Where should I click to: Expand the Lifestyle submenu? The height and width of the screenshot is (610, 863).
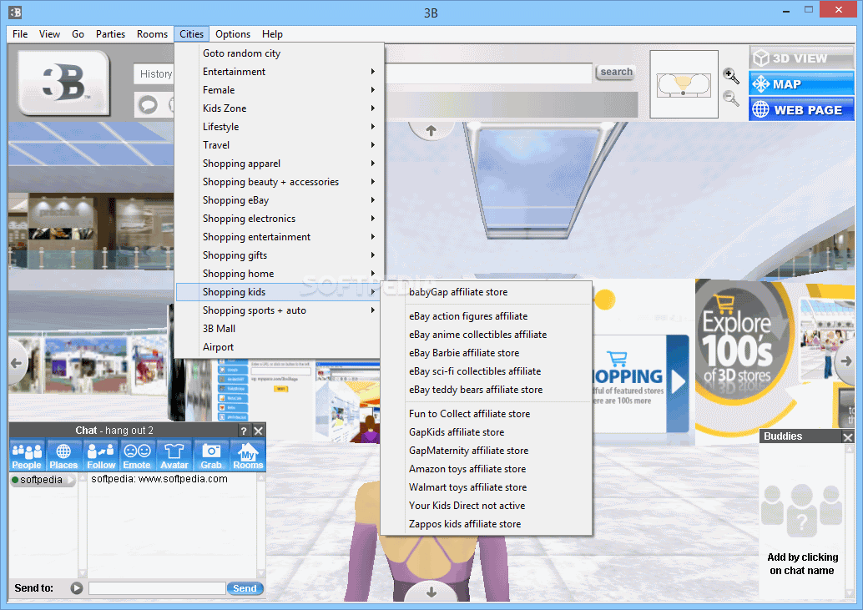[280, 127]
